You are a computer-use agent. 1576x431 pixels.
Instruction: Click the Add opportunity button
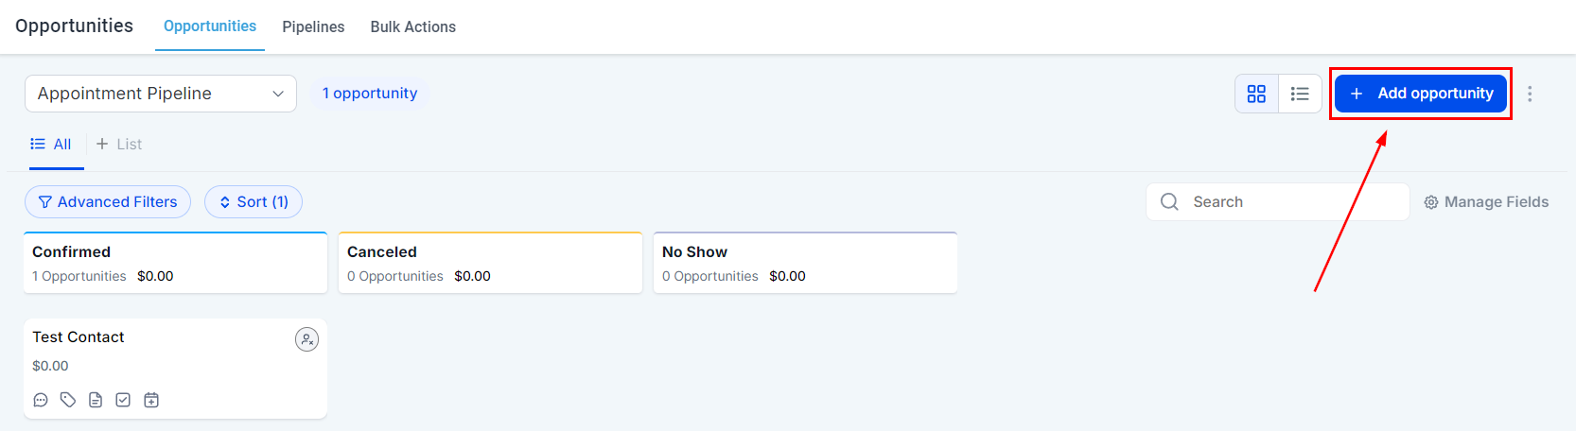pyautogui.click(x=1421, y=94)
